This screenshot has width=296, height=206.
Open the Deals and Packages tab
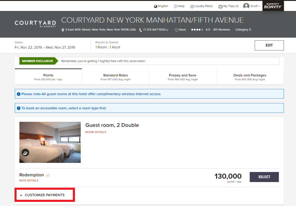click(x=250, y=77)
